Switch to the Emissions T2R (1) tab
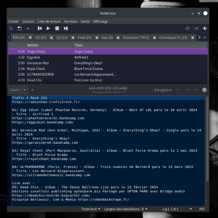218x218 pixels. [x=136, y=38]
